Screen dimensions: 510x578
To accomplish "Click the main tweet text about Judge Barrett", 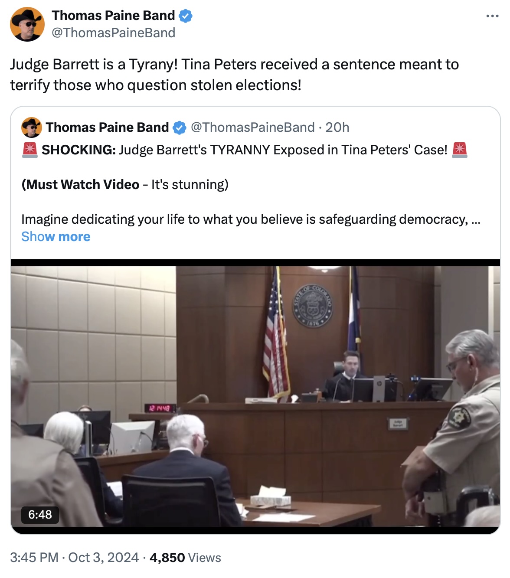I will [234, 75].
